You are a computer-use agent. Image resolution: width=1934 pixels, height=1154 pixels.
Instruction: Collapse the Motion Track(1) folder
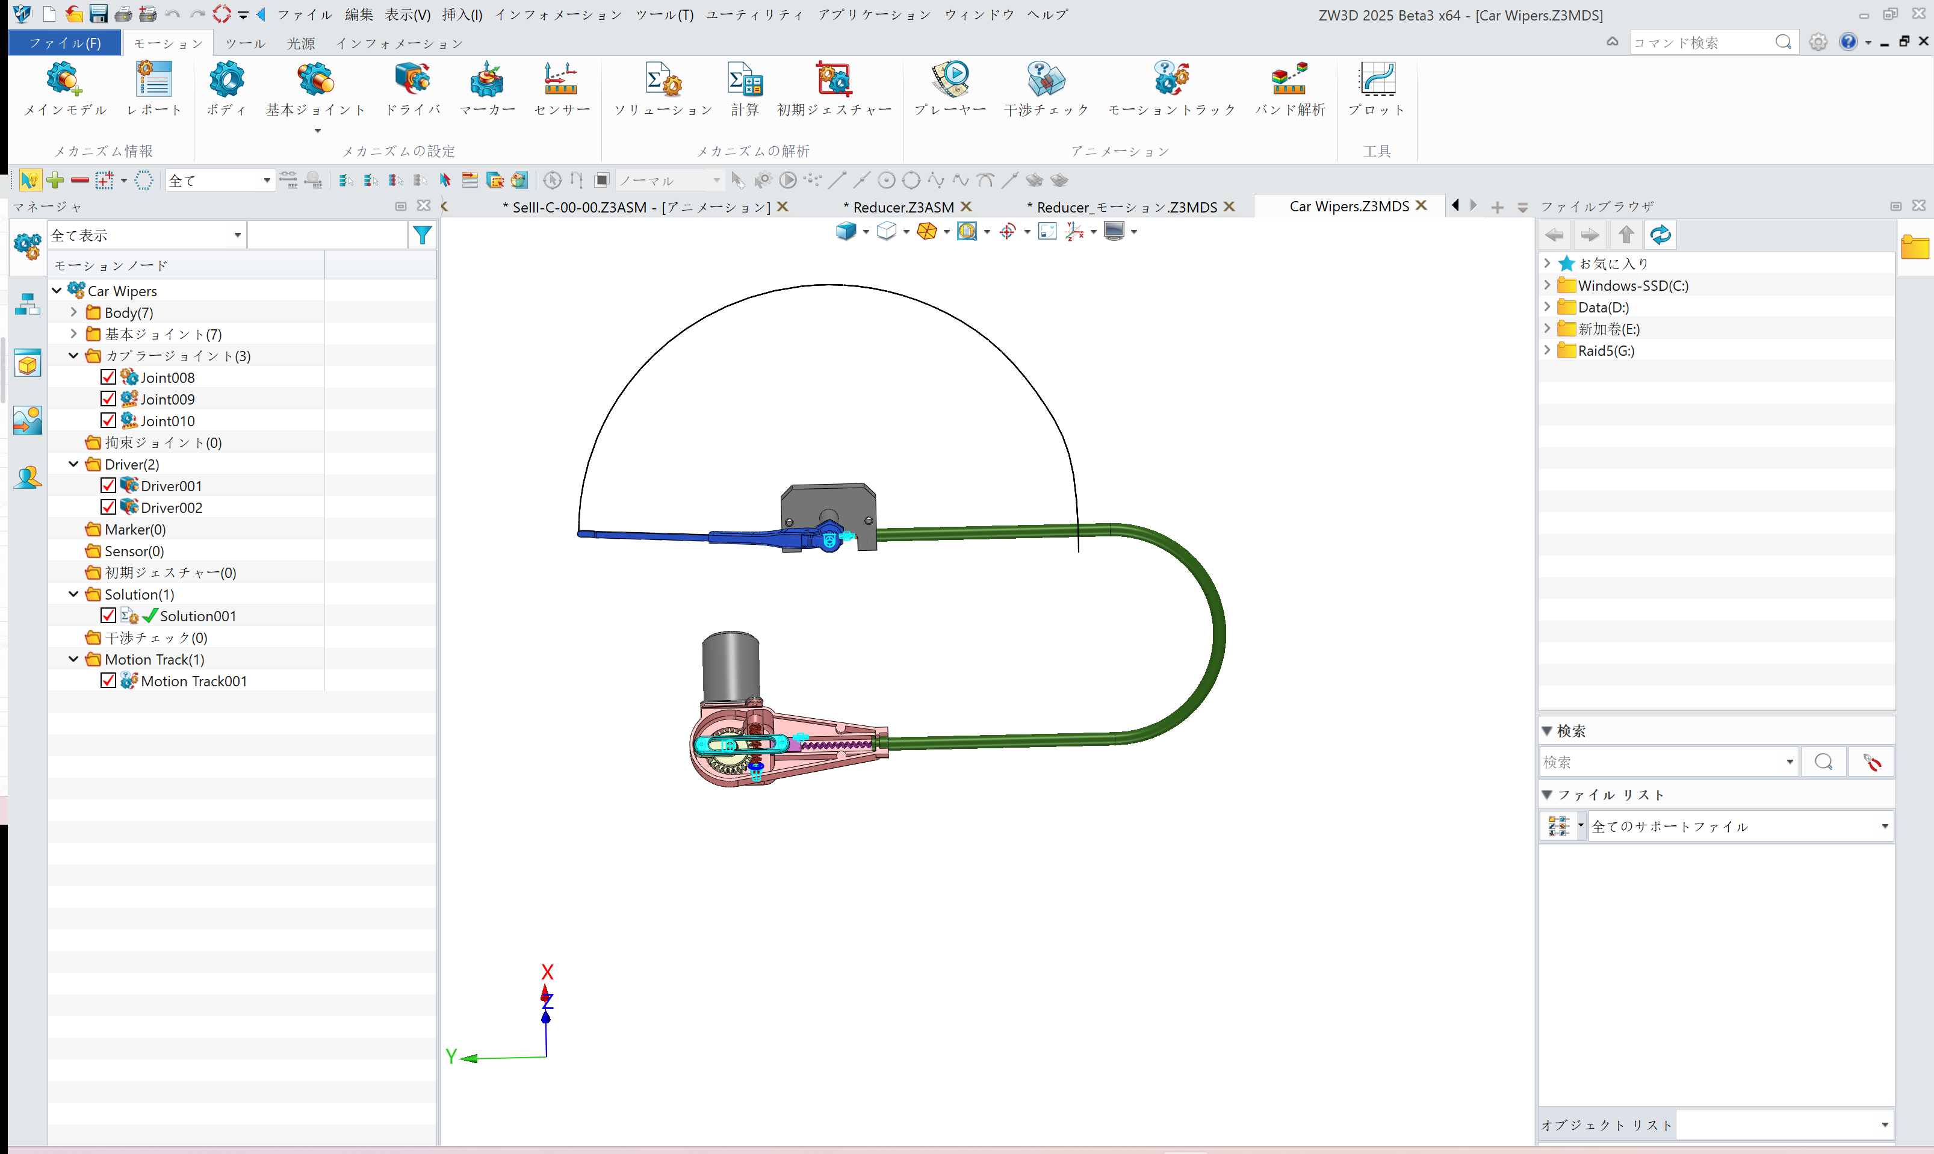pos(74,659)
